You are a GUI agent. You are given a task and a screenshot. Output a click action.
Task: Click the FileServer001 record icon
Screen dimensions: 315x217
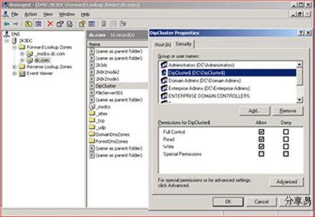(92, 93)
